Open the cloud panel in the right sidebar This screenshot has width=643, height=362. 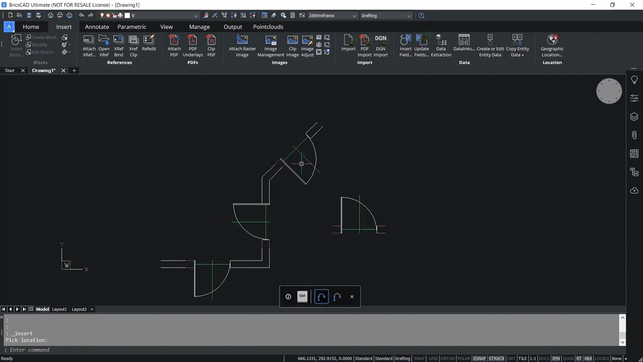click(634, 191)
